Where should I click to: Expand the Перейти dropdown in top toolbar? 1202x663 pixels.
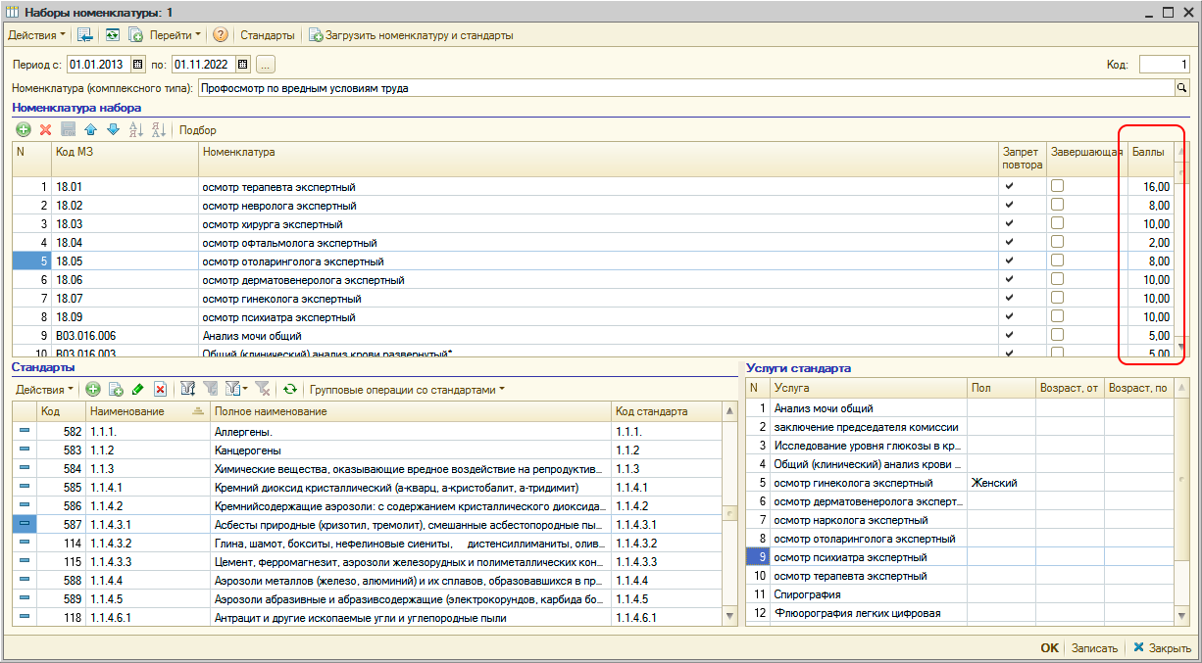(x=175, y=35)
